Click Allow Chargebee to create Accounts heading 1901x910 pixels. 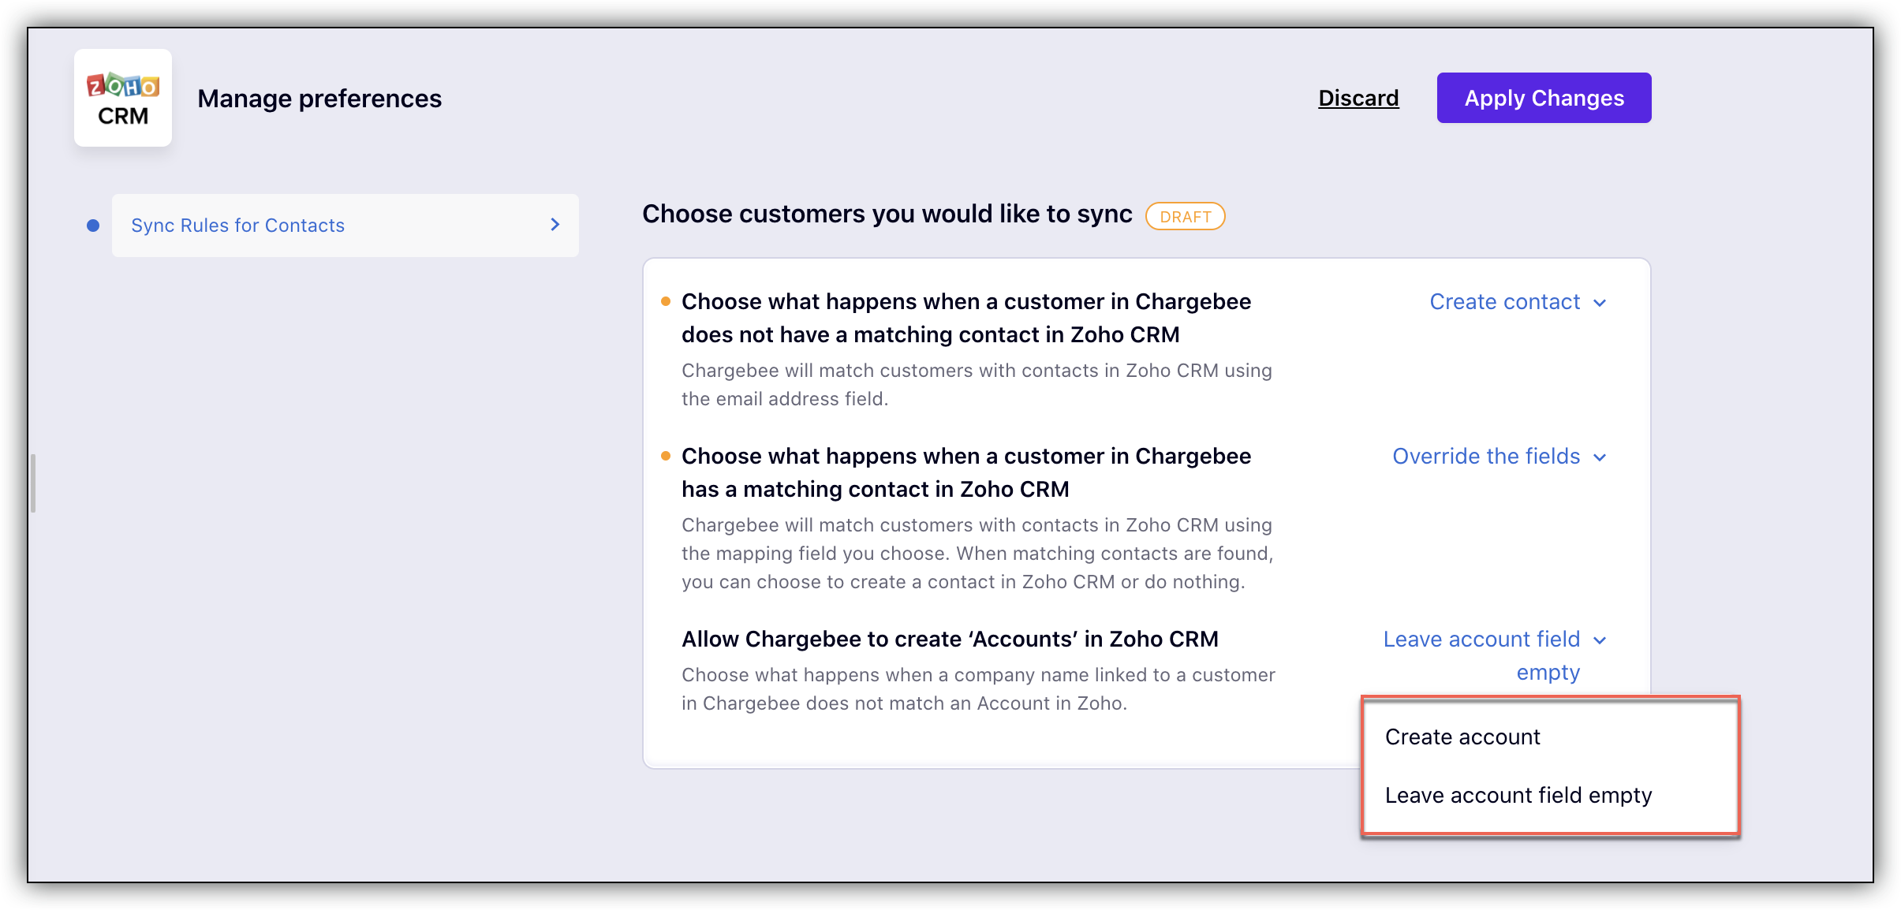point(950,639)
